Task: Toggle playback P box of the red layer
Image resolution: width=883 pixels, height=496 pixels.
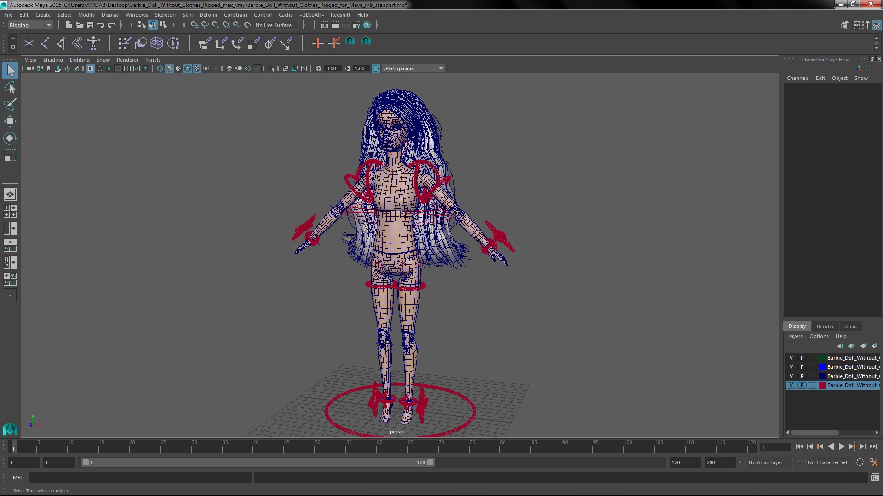Action: click(802, 385)
